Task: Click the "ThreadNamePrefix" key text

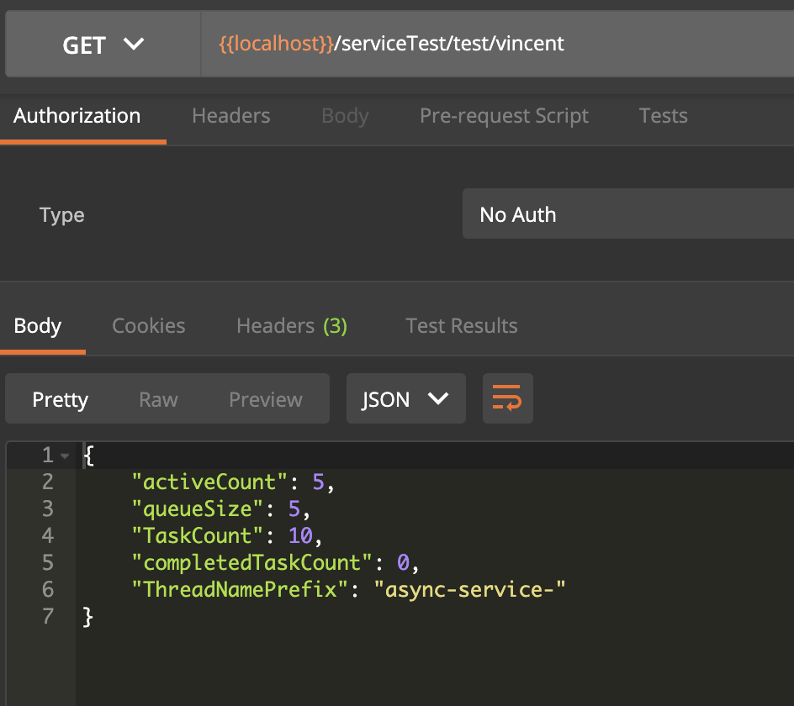Action: [240, 589]
